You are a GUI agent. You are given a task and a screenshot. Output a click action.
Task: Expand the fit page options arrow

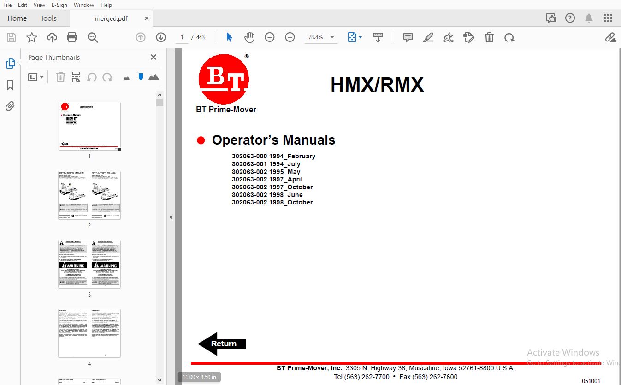point(360,37)
